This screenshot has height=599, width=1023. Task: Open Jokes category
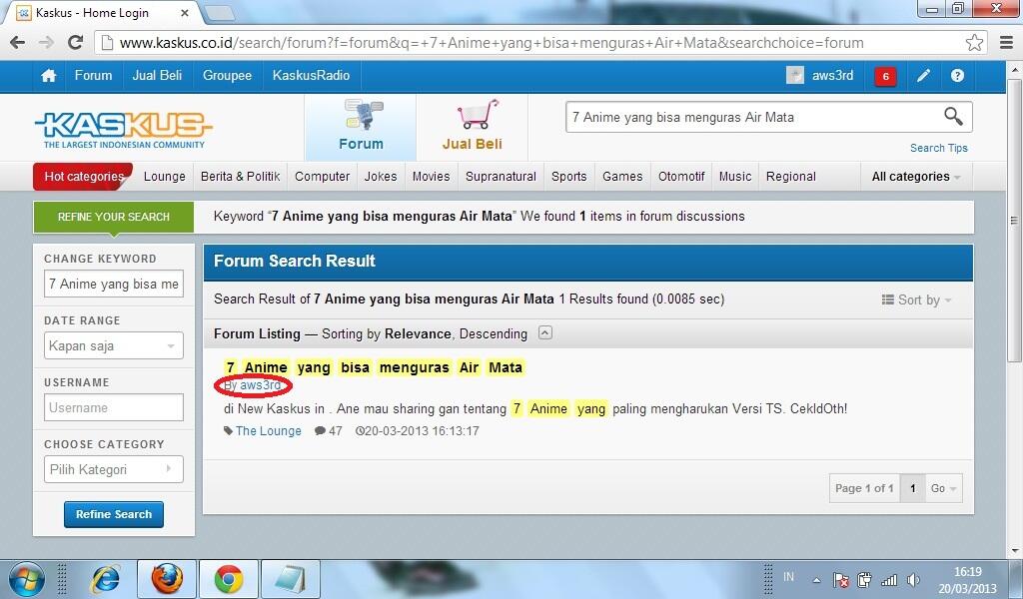[x=381, y=177]
